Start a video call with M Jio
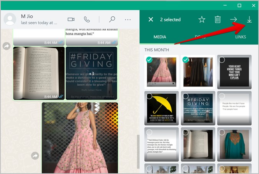259x174 pixels. coord(71,20)
